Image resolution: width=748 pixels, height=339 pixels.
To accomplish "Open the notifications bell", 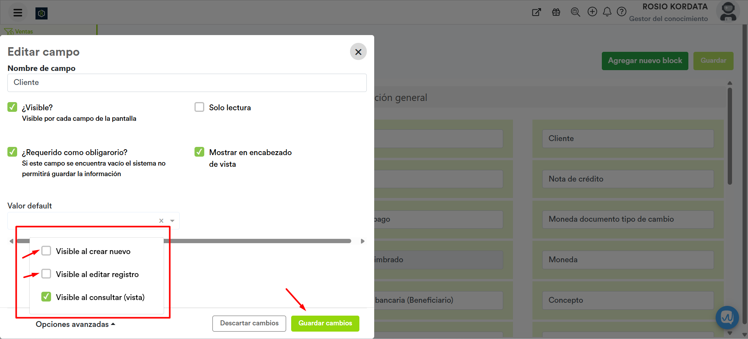I will pyautogui.click(x=607, y=12).
